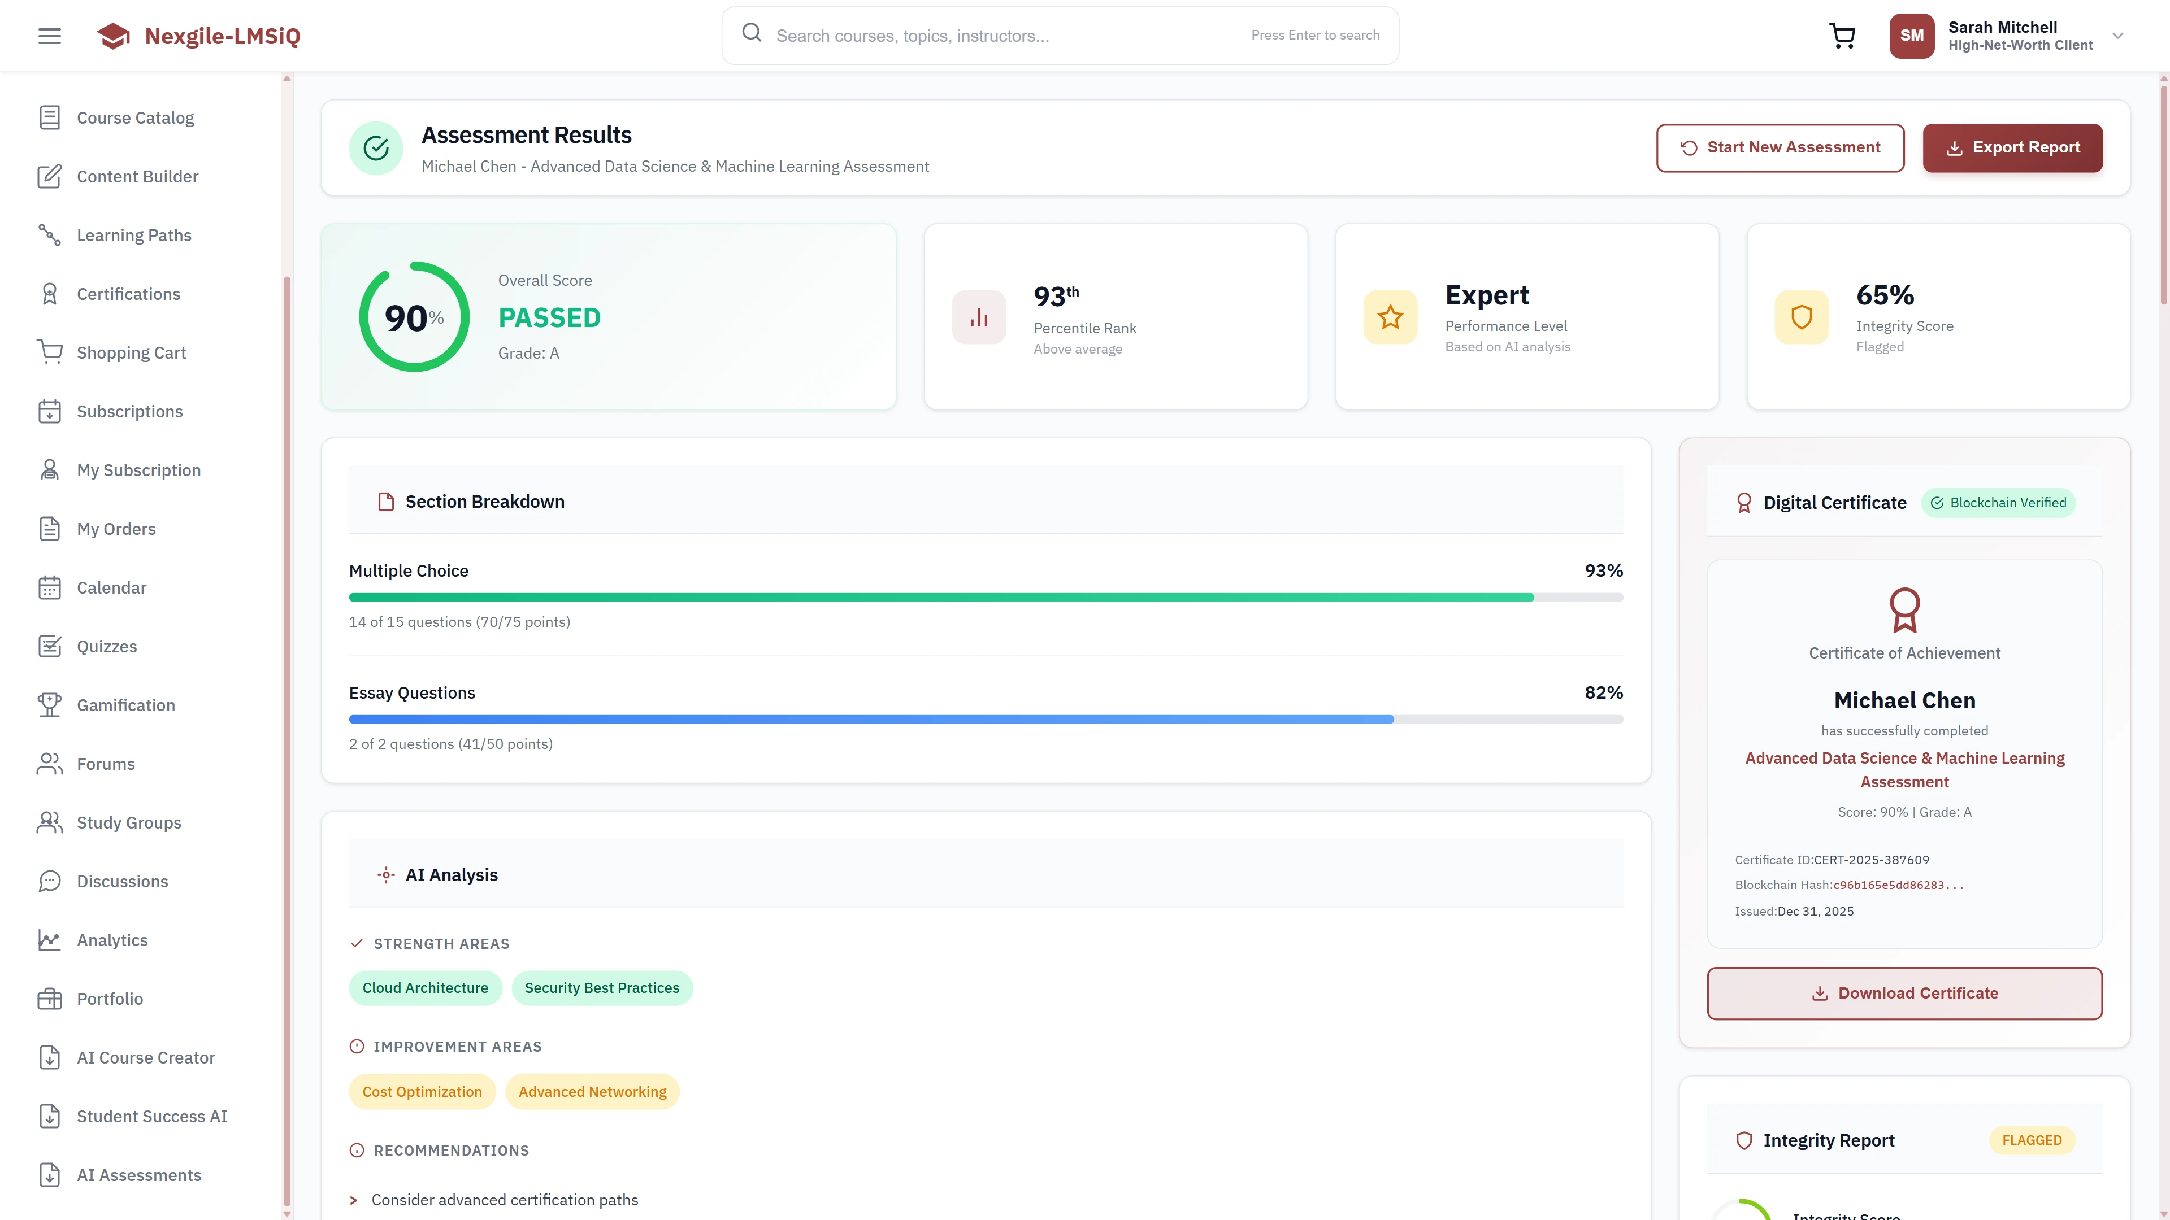Click the FLAGGED status badge

click(x=2032, y=1140)
